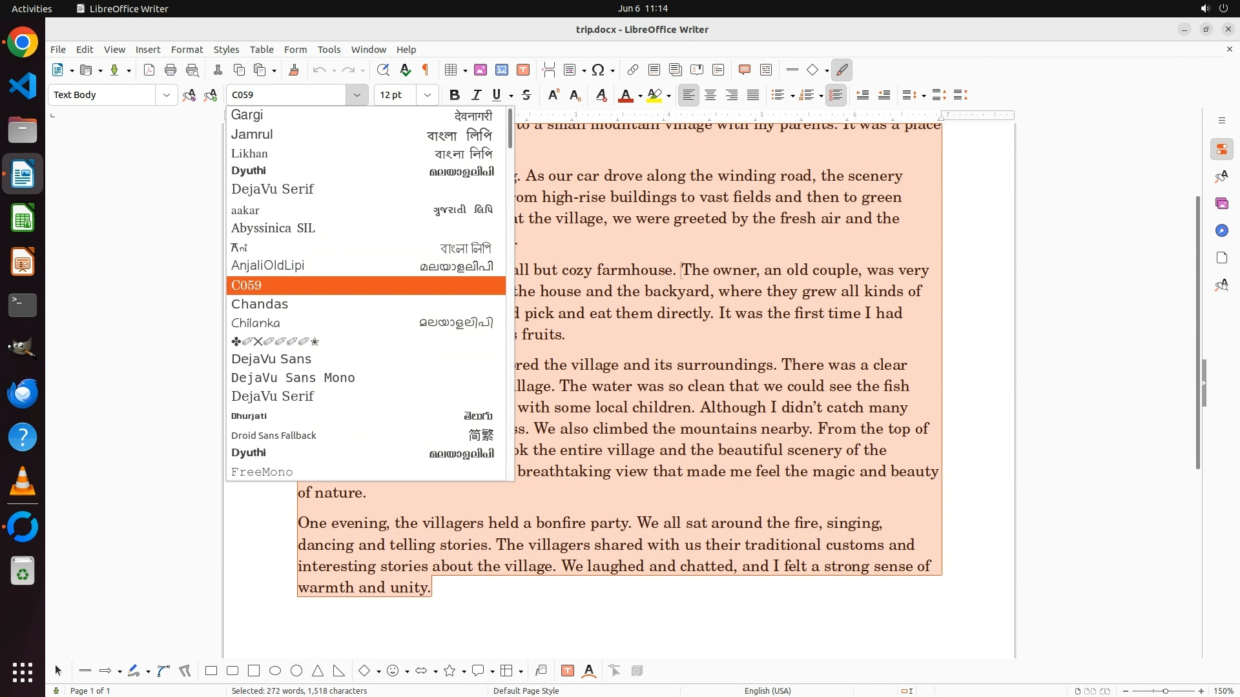Click the Insert Special Character icon
Image resolution: width=1240 pixels, height=697 pixels.
(598, 70)
